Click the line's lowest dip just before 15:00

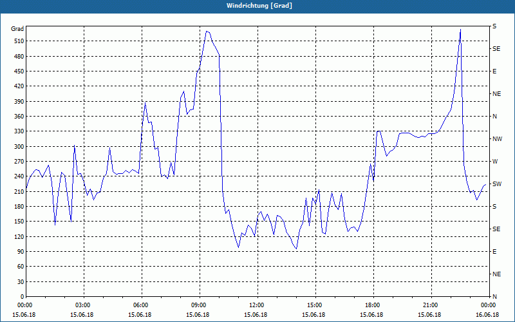[x=297, y=249]
